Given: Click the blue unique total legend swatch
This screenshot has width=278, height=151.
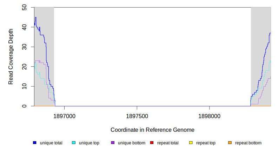Looking at the screenshot, I should [35, 143].
